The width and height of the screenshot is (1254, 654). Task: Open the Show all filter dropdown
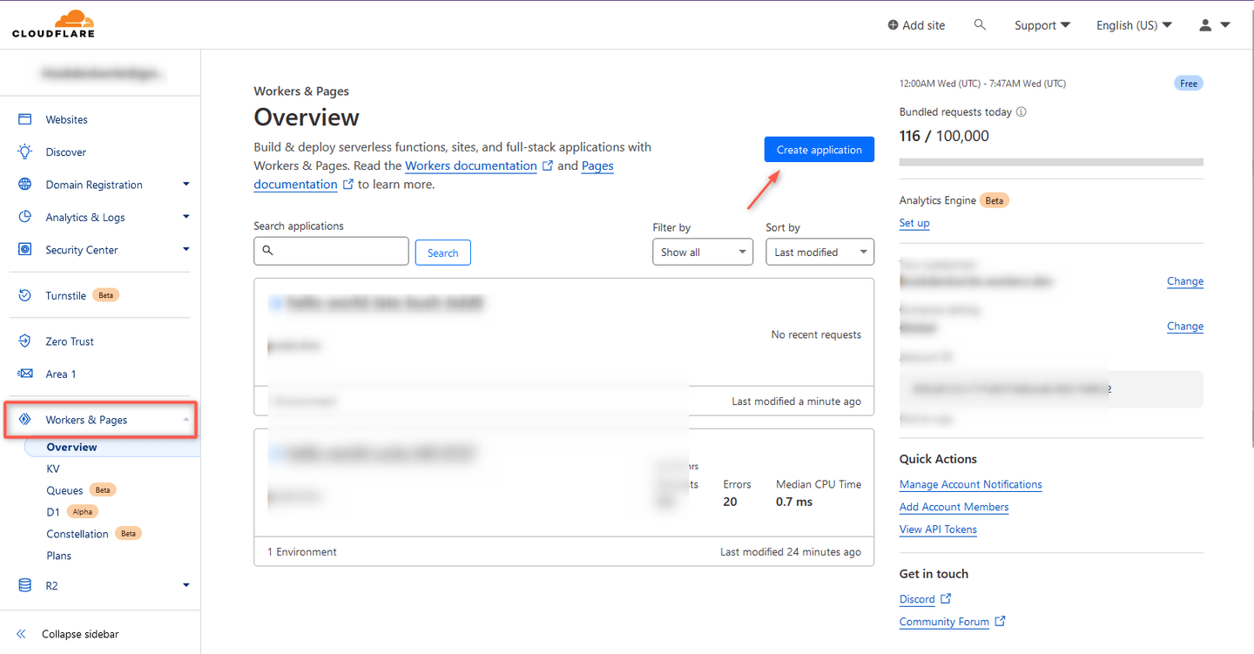coord(702,252)
